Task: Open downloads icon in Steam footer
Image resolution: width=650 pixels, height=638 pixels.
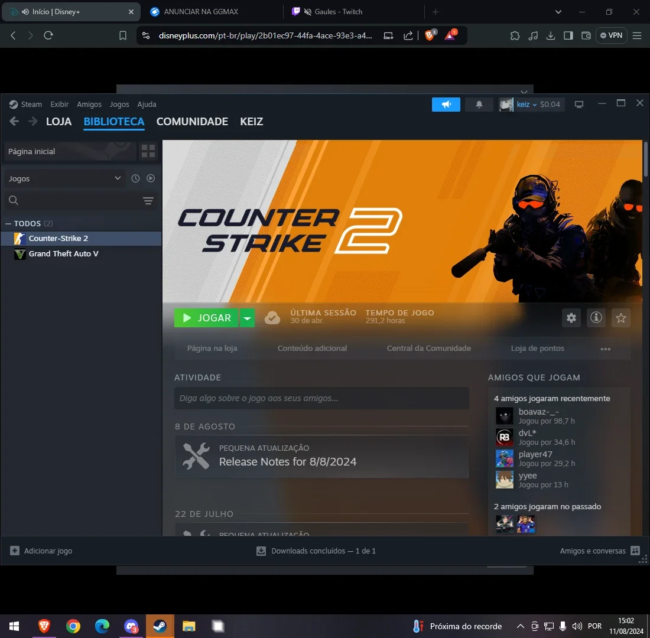Action: [x=261, y=551]
